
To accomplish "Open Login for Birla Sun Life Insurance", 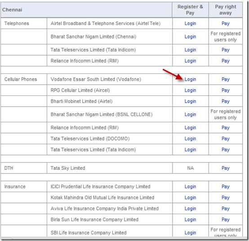I will (190, 219).
